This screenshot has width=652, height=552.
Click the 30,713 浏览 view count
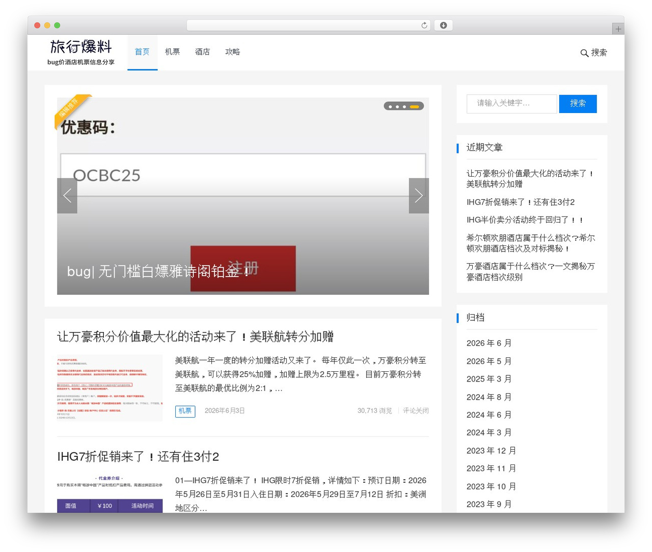tap(374, 411)
